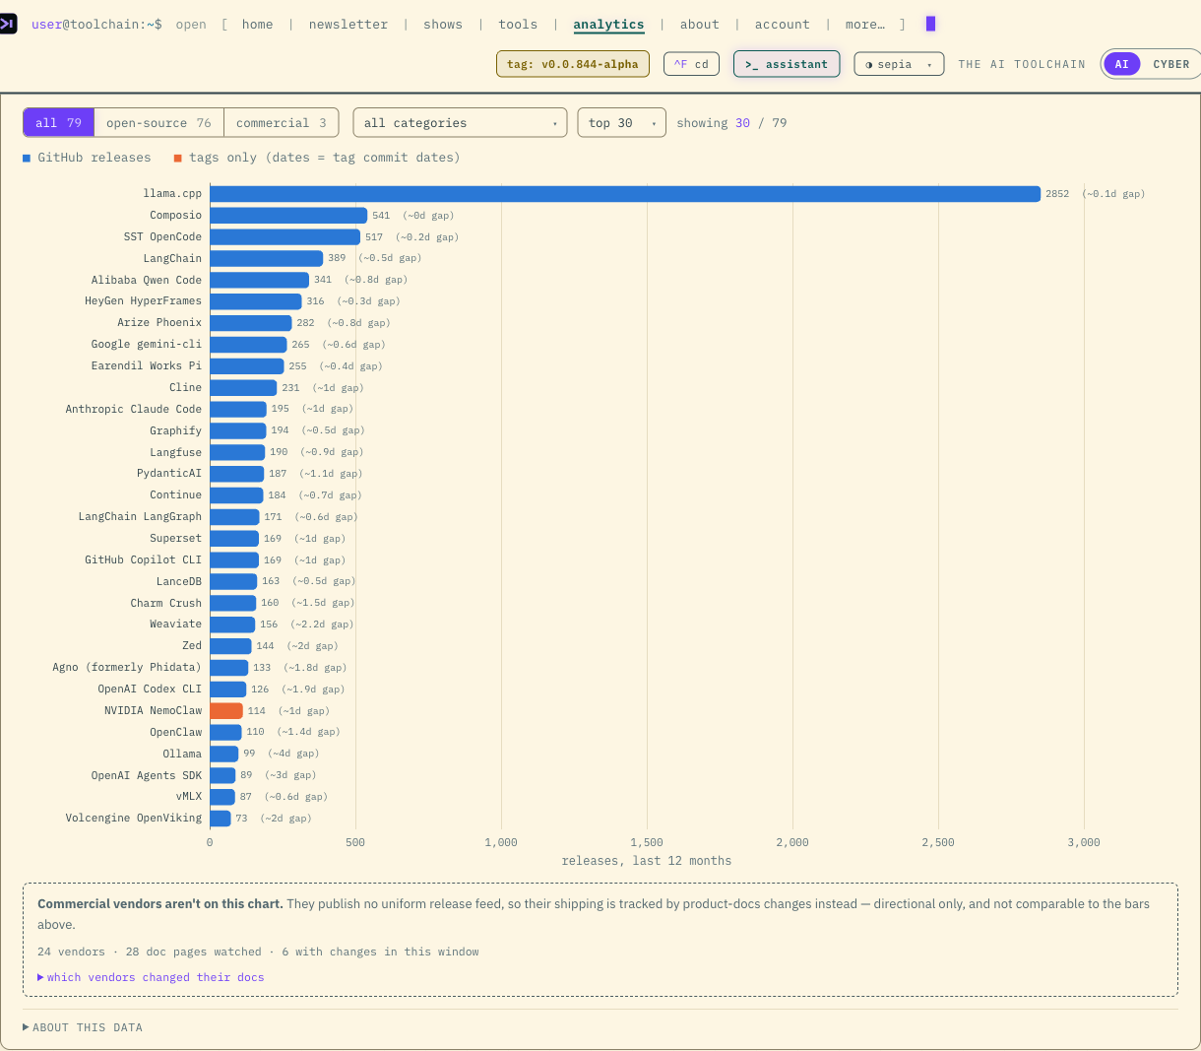Viewport: 1201px width, 1051px height.
Task: Click the OpenAI Codex CLI label
Action: point(150,690)
